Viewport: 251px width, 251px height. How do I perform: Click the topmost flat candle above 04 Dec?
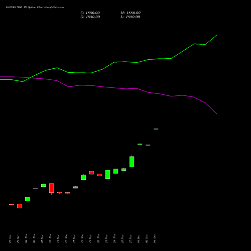pos(156,129)
